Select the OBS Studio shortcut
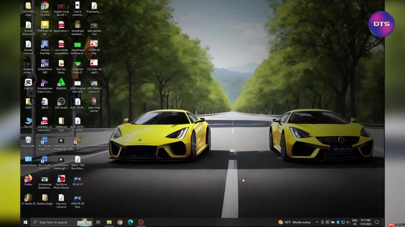The image size is (405, 227). click(61, 104)
